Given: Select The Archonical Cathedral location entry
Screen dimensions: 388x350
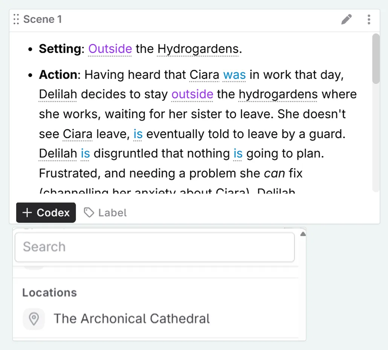Looking at the screenshot, I should tap(131, 319).
